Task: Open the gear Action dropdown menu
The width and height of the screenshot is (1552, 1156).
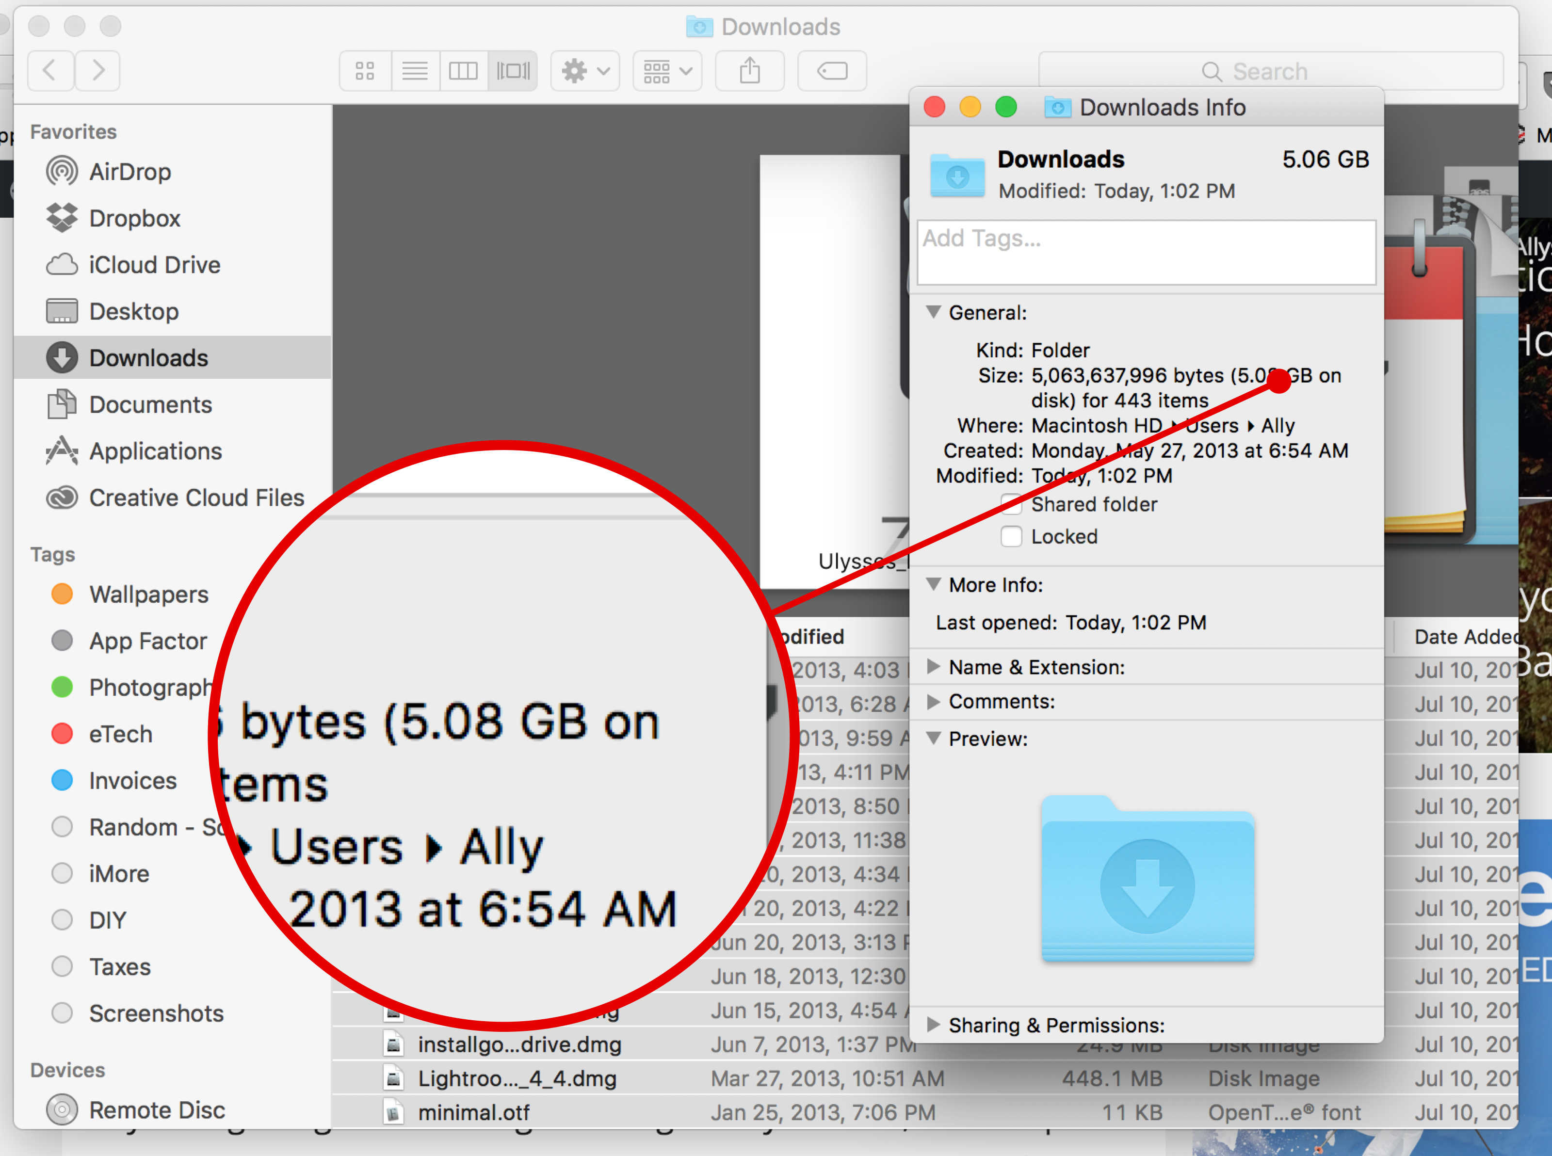Action: coord(585,71)
